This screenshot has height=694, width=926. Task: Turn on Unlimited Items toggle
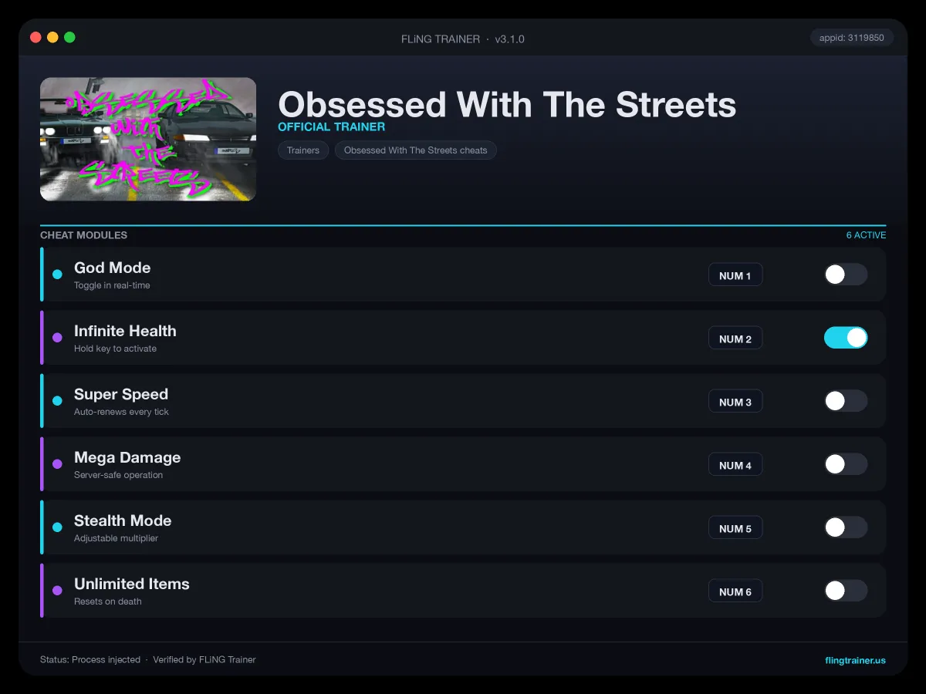click(x=846, y=591)
